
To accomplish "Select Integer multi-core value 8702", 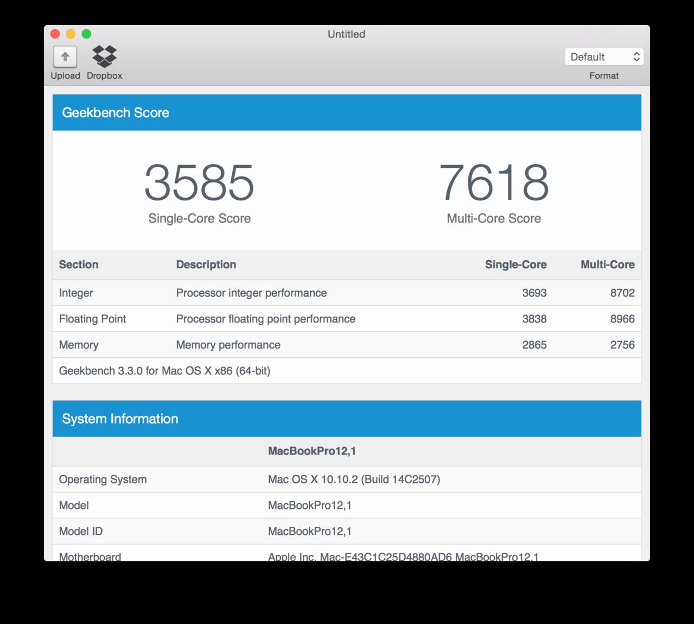I will click(622, 293).
